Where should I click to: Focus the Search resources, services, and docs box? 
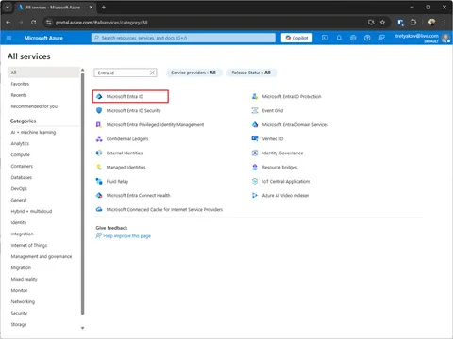click(183, 38)
